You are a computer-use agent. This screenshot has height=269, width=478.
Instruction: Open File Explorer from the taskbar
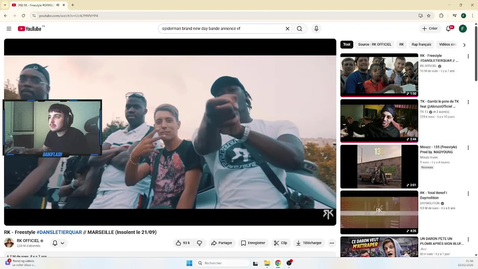click(267, 263)
